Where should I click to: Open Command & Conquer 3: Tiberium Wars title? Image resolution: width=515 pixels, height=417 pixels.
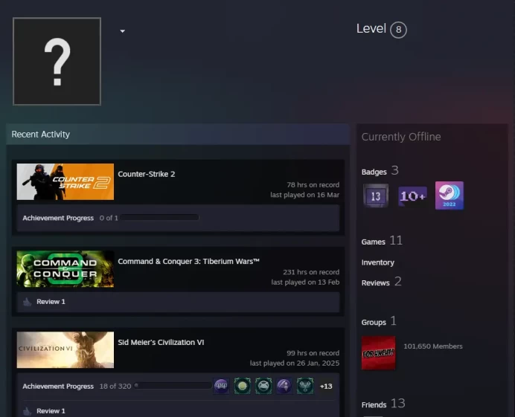tap(188, 261)
